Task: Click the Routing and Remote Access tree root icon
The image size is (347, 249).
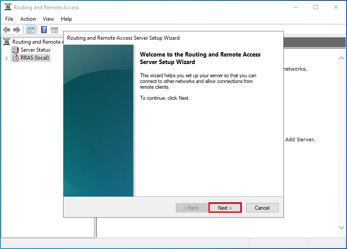Action: pyautogui.click(x=7, y=41)
